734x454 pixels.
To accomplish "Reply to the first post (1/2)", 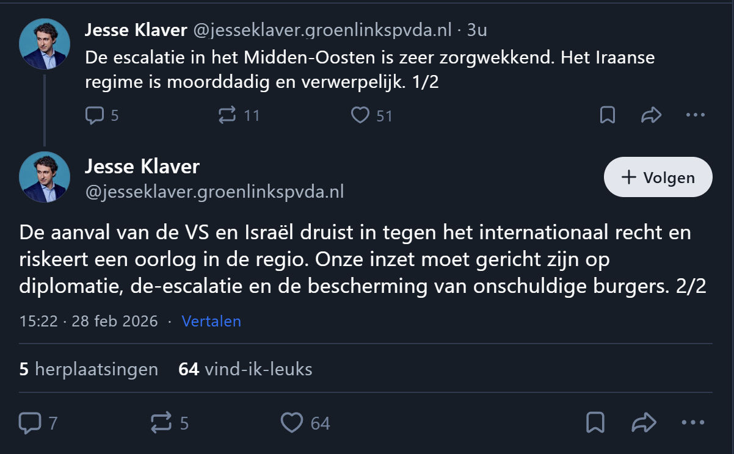I will [95, 115].
